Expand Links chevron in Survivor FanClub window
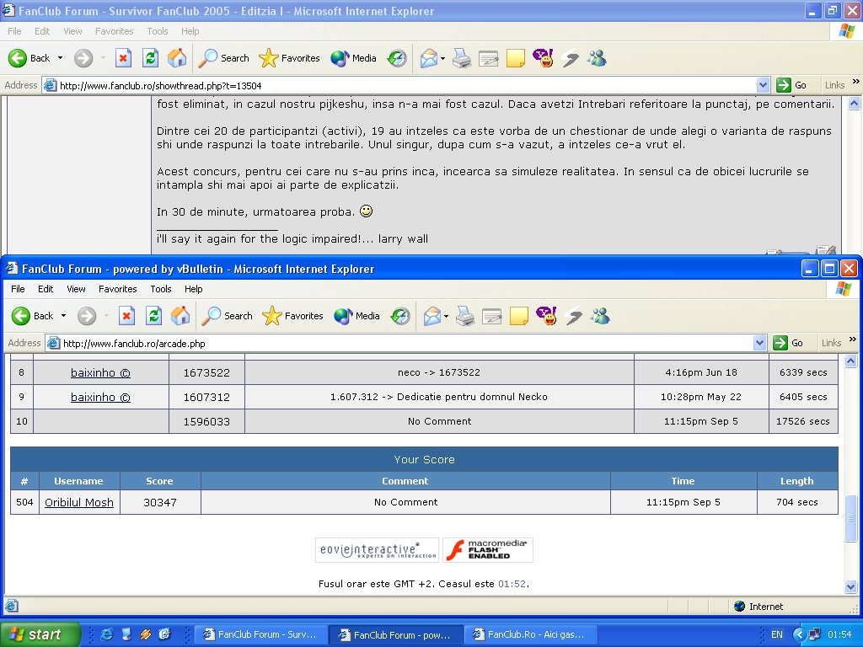 point(856,82)
